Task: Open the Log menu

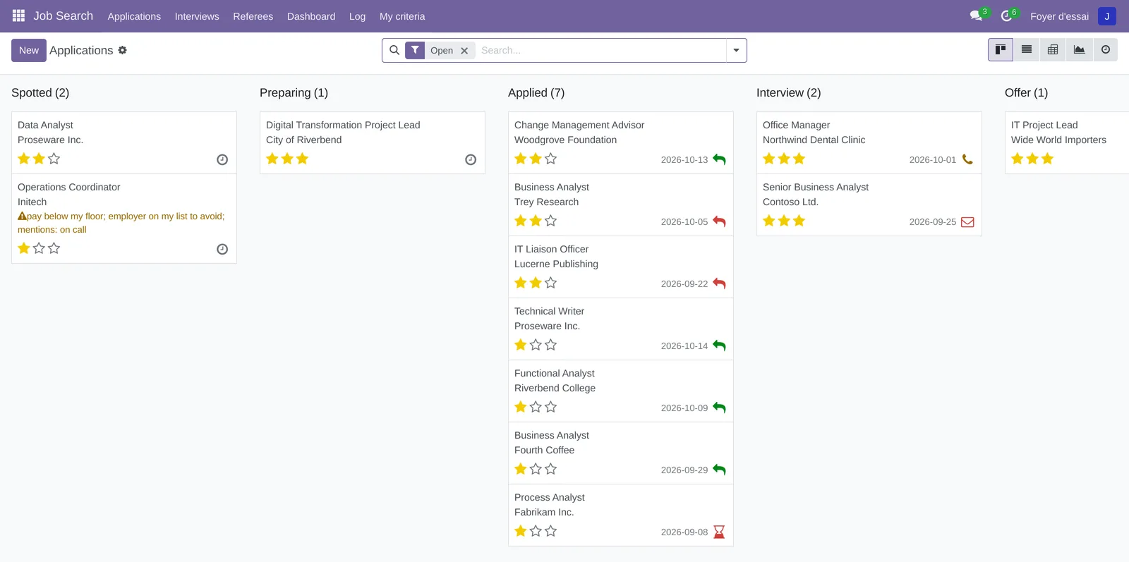Action: [358, 16]
